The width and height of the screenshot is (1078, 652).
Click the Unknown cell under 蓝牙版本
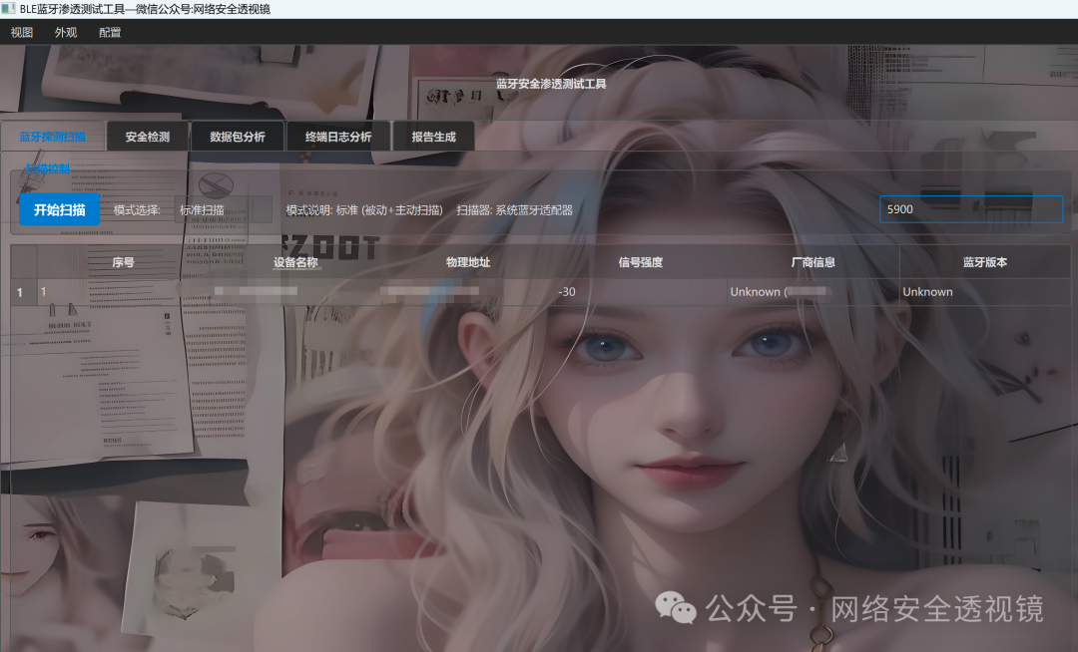coord(985,292)
